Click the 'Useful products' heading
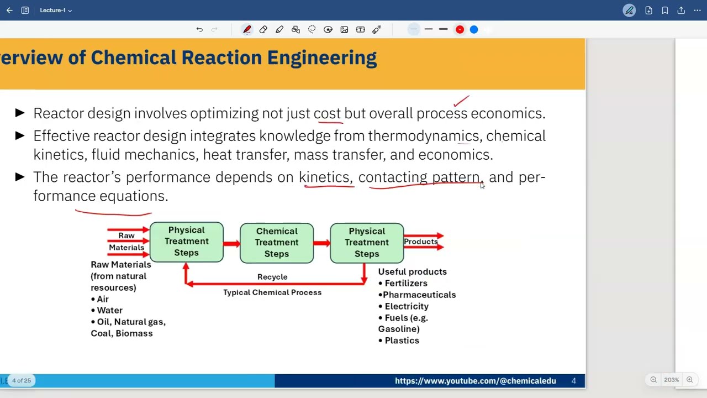 click(x=413, y=271)
